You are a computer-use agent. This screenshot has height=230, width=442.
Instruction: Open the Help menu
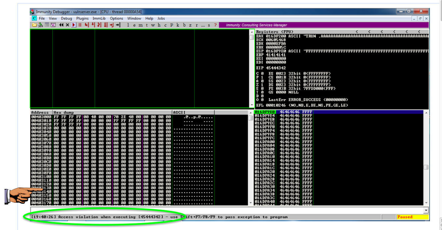pos(149,19)
